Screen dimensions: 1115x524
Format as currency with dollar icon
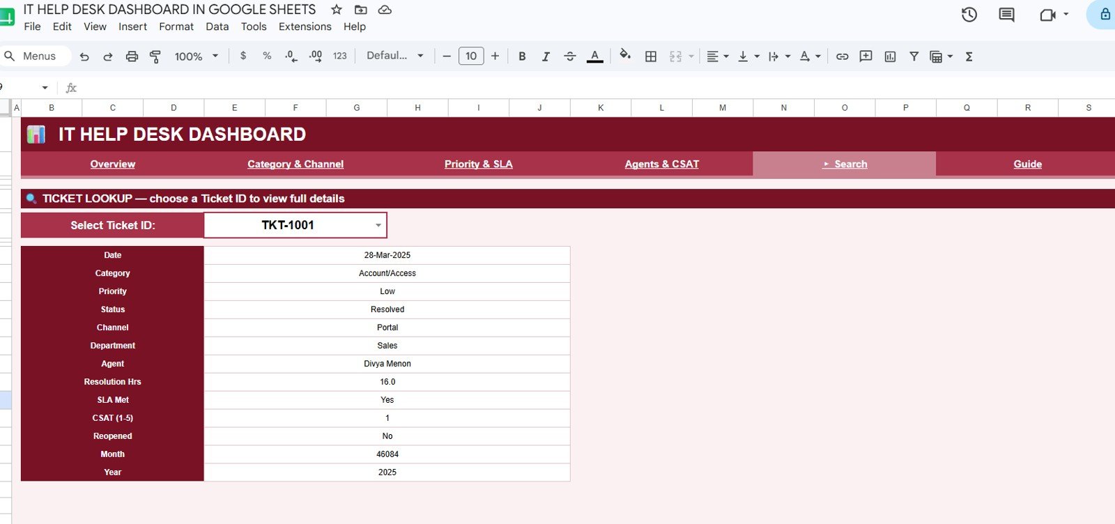pyautogui.click(x=243, y=56)
